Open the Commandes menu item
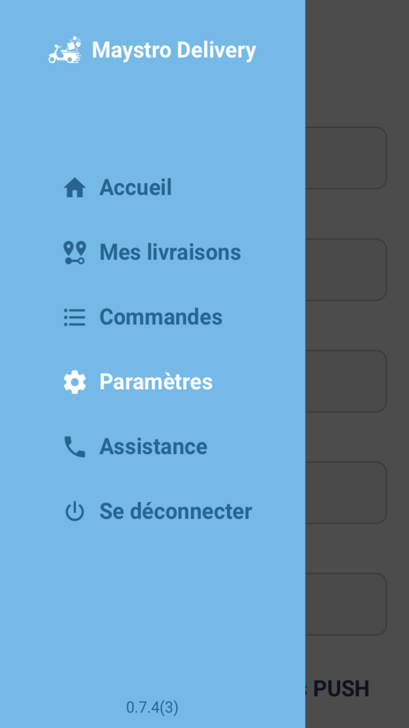This screenshot has width=409, height=728. 161,317
